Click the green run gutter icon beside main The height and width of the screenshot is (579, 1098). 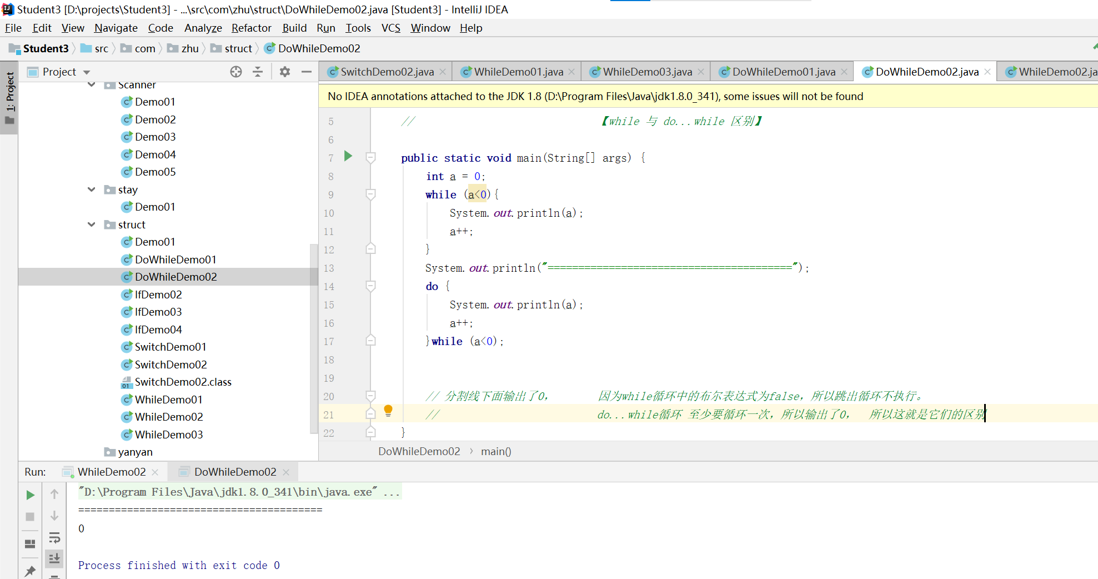pos(348,156)
